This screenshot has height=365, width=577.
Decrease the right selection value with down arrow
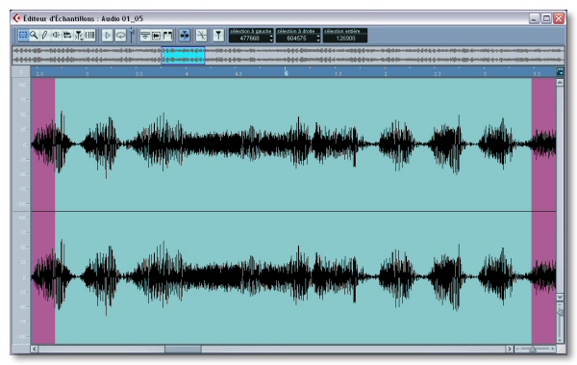(318, 40)
